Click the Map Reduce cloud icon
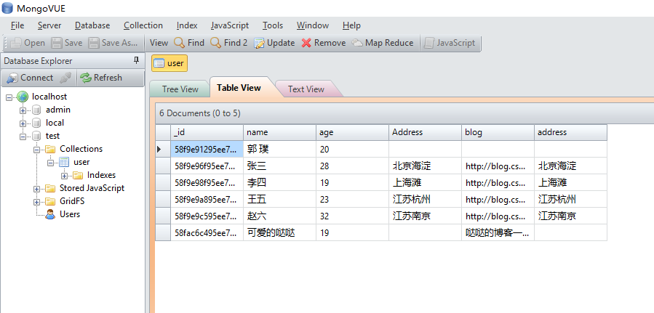 (357, 43)
